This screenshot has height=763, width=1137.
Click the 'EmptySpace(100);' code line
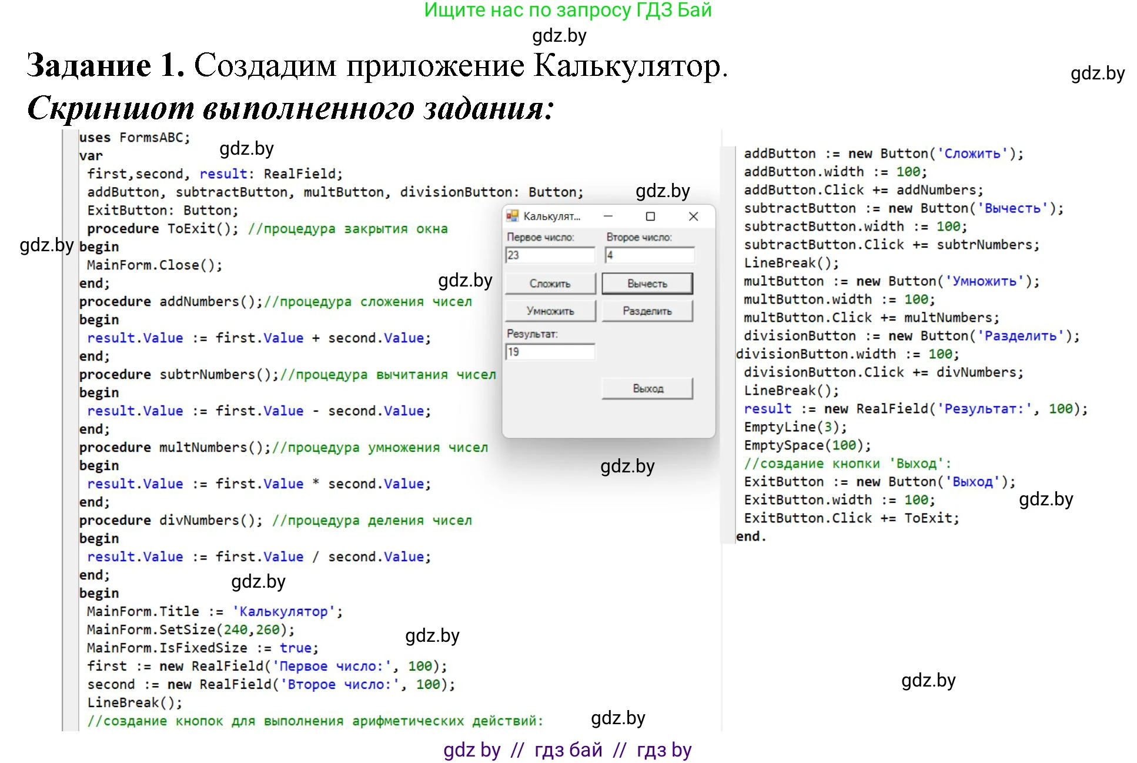pyautogui.click(x=807, y=445)
